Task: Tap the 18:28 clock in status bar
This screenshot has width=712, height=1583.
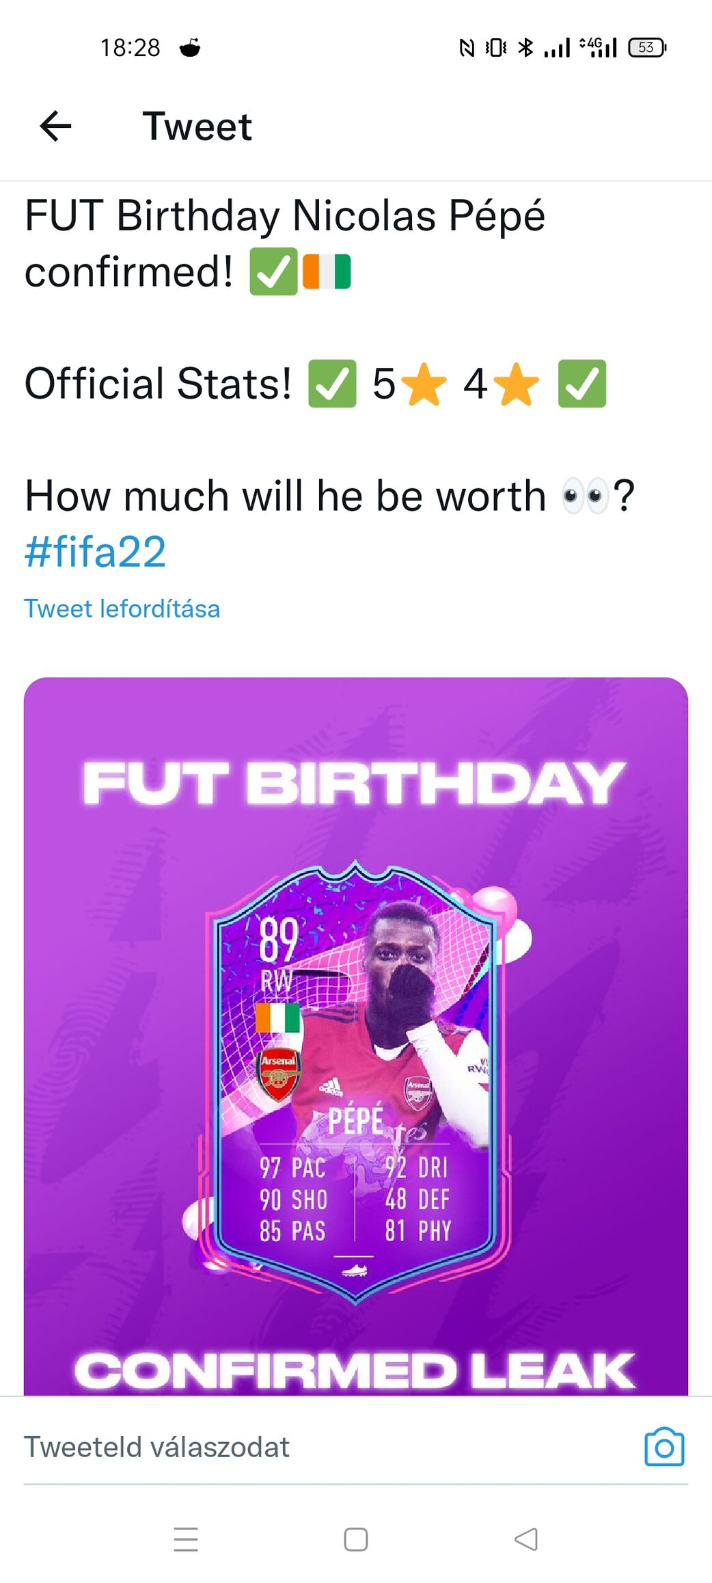Action: coord(130,48)
